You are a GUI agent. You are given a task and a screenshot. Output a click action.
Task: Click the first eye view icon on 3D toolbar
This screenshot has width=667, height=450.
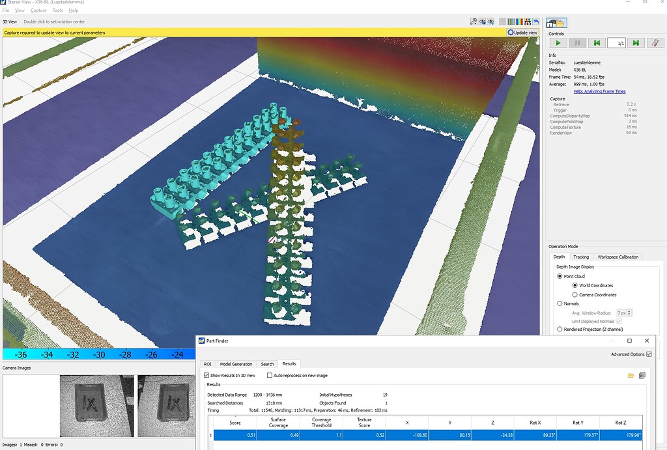(x=481, y=21)
